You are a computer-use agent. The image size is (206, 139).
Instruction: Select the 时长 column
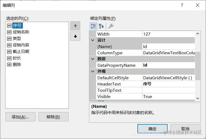click(17, 58)
